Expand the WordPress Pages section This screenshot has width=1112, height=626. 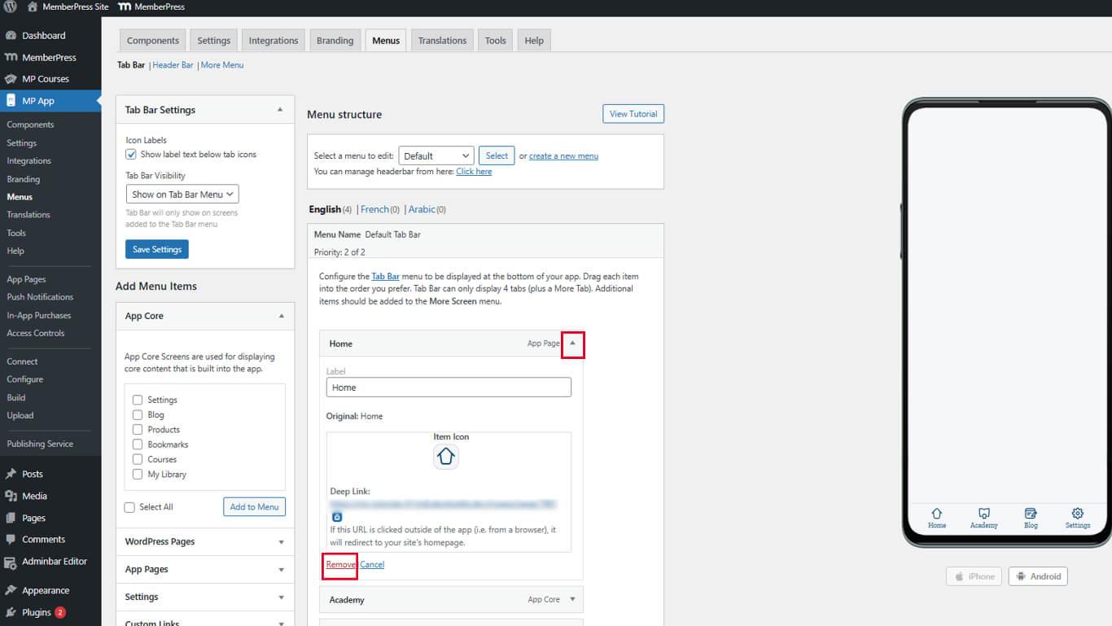(x=204, y=542)
